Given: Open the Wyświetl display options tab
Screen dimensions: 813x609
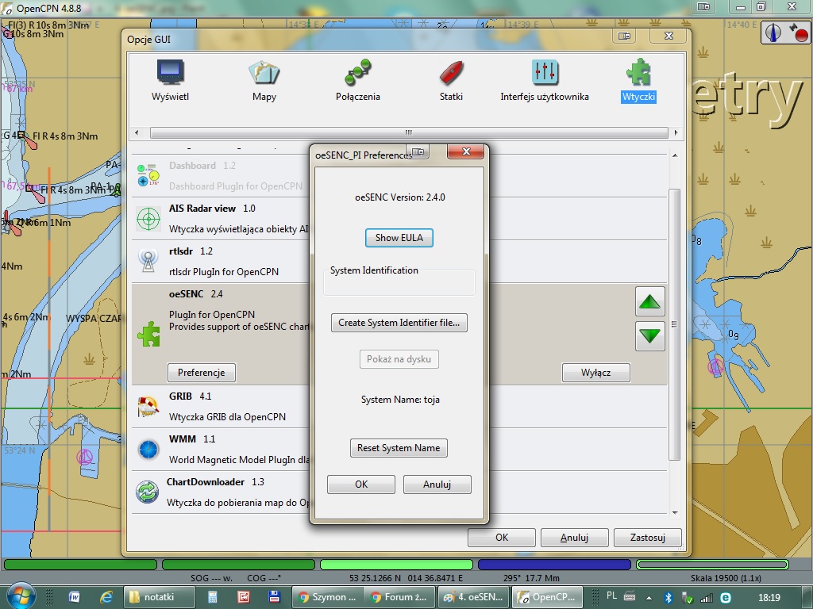Looking at the screenshot, I should pyautogui.click(x=170, y=80).
